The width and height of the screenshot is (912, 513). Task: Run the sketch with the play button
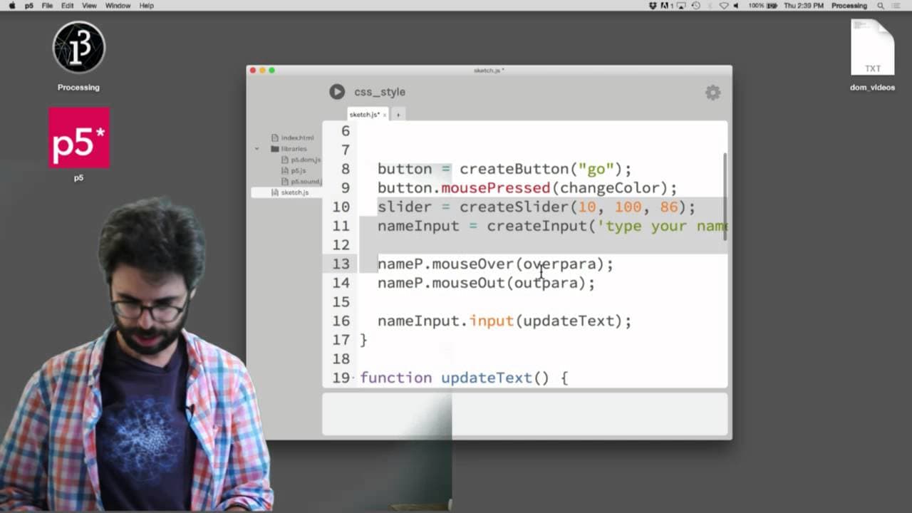click(x=337, y=92)
